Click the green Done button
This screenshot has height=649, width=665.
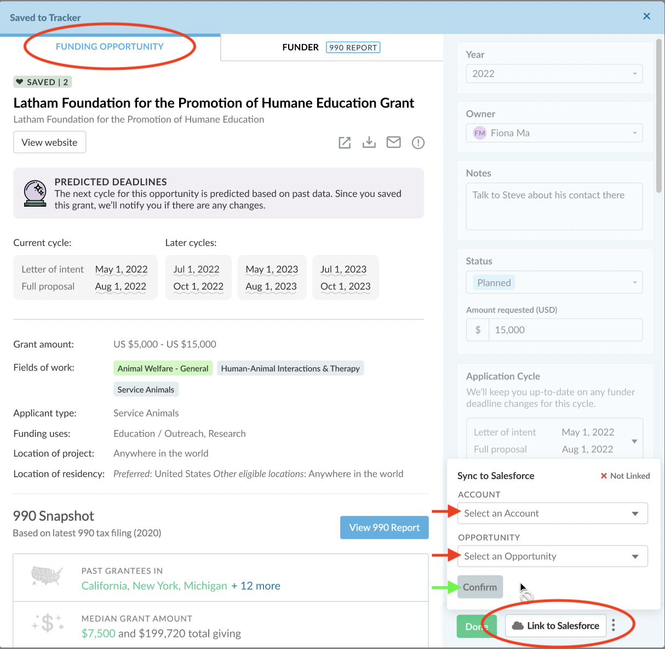click(x=477, y=627)
